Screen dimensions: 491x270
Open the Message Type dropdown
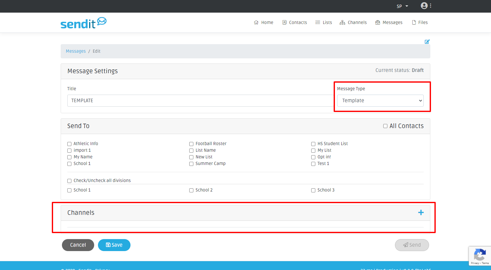pos(380,101)
